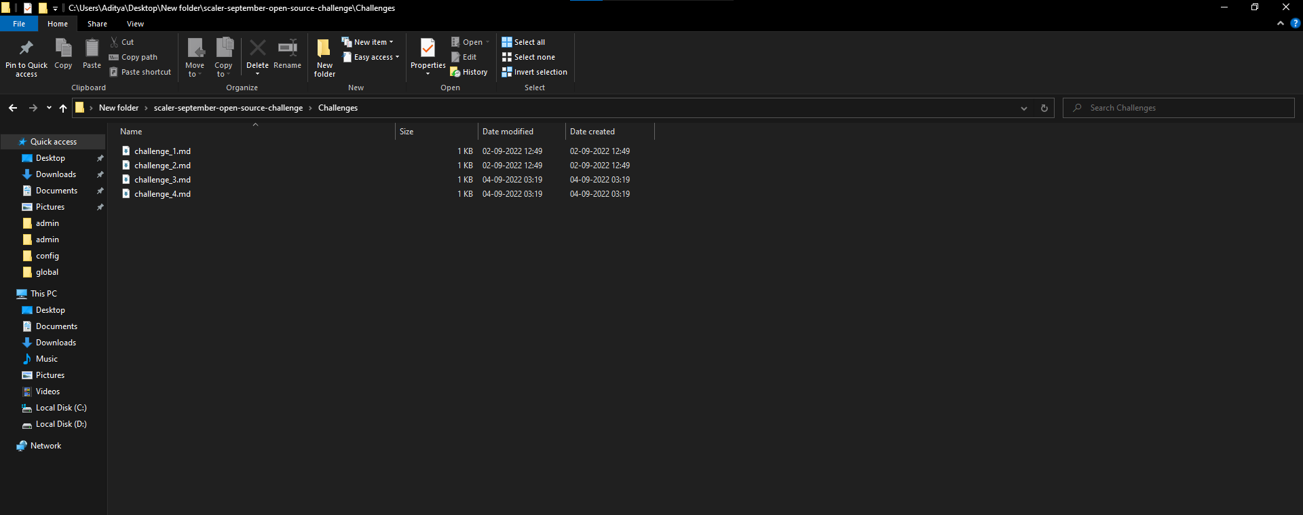The image size is (1303, 515).
Task: Switch to the View ribbon tab
Action: (x=135, y=24)
